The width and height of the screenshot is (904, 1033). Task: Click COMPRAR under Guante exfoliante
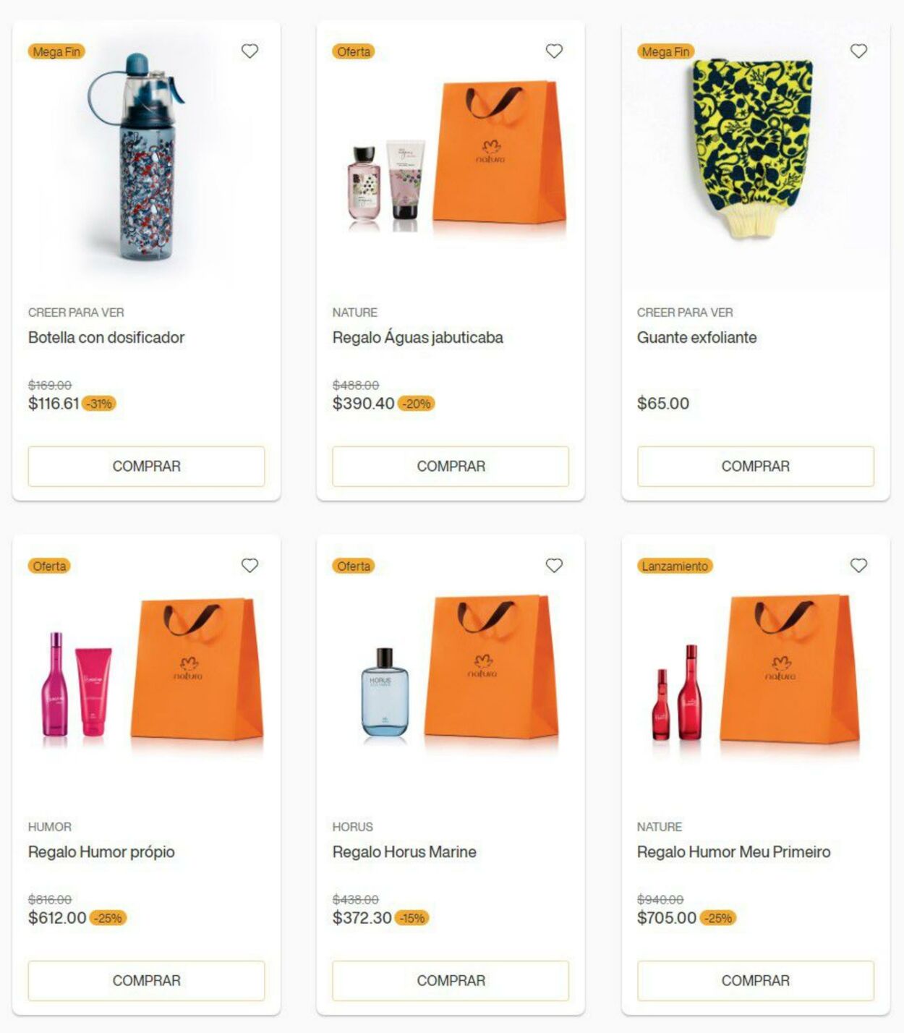click(x=756, y=467)
